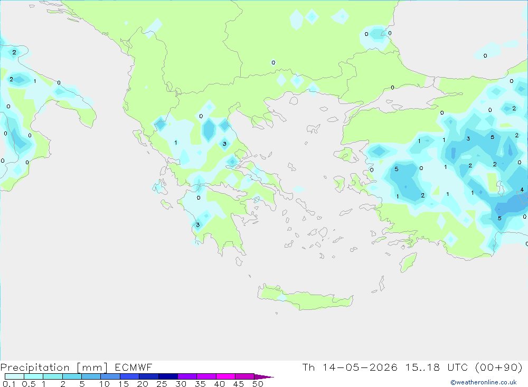Viewport: 528px width, 387px height.
Task: Select the 25–30 mm legend swatch
Action: click(168, 376)
